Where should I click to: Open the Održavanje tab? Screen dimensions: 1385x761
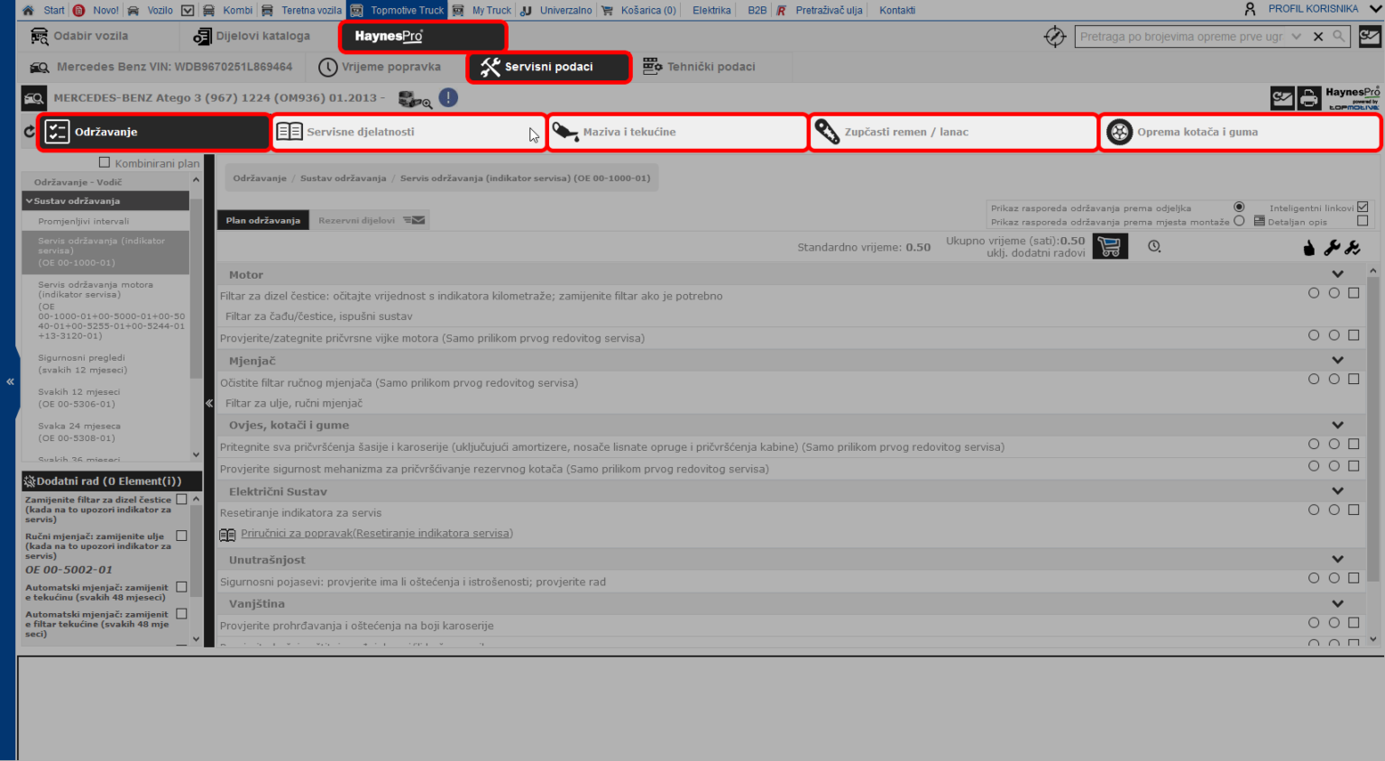tap(154, 132)
